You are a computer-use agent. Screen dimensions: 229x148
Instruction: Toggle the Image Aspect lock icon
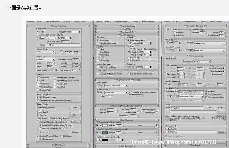coord(57,70)
